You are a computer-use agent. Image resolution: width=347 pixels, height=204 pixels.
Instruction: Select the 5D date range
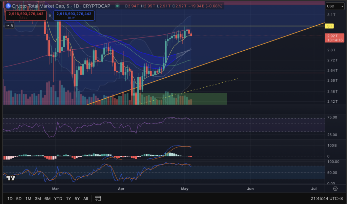19,199
